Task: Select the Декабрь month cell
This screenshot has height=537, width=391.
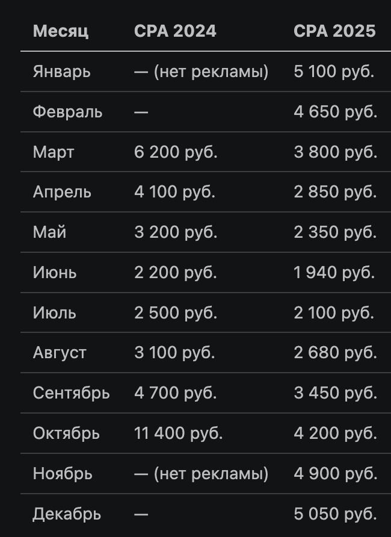Action: coord(67,514)
